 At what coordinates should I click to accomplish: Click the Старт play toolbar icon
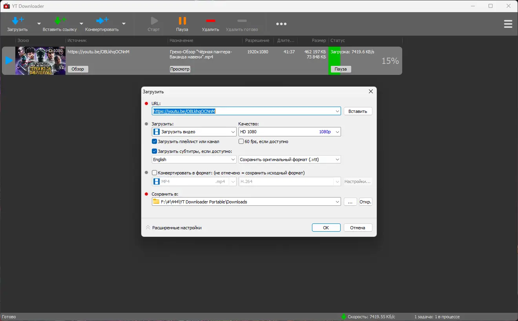tap(154, 21)
